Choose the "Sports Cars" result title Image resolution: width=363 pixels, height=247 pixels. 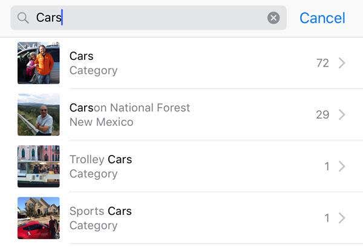point(100,211)
